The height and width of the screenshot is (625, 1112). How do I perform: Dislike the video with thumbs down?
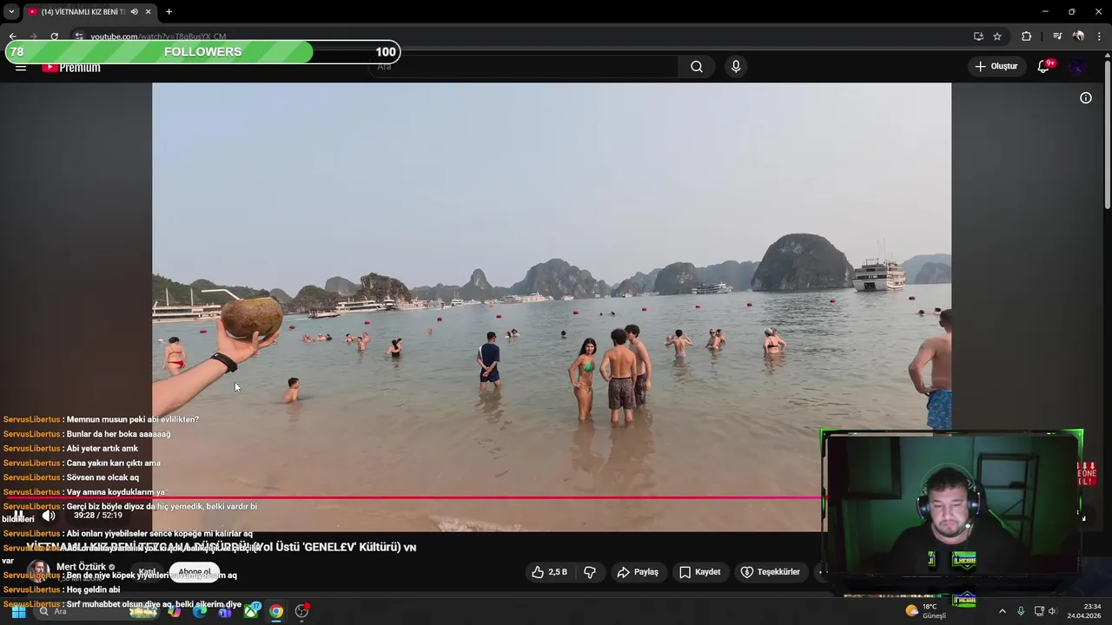(x=590, y=572)
